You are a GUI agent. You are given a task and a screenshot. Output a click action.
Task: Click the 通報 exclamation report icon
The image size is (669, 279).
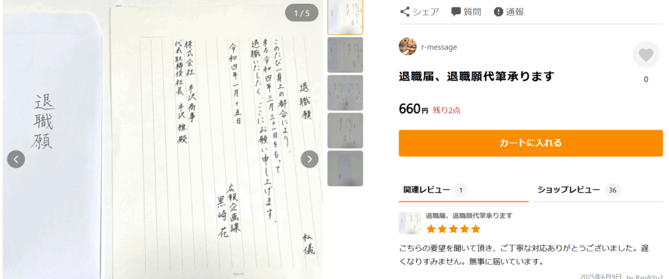click(x=498, y=12)
